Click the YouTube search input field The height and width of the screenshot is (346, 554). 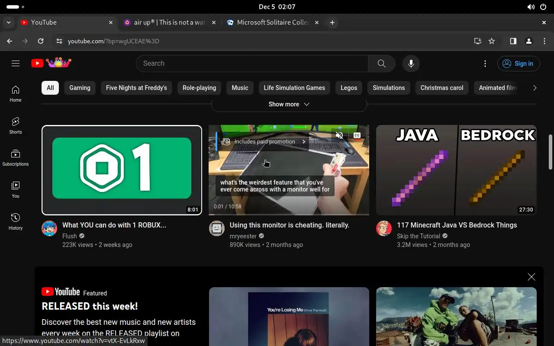pyautogui.click(x=252, y=64)
